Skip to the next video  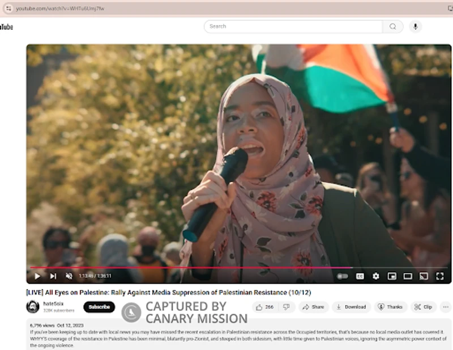[53, 276]
